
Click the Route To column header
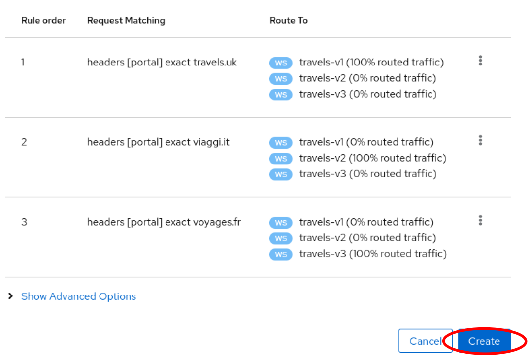[x=289, y=20]
